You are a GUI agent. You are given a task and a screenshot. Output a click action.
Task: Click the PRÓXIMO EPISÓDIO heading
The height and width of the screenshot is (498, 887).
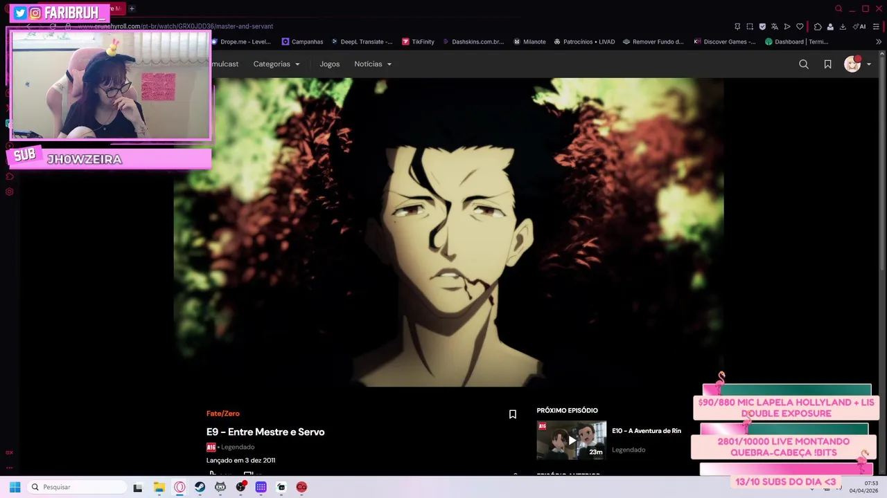coord(567,410)
